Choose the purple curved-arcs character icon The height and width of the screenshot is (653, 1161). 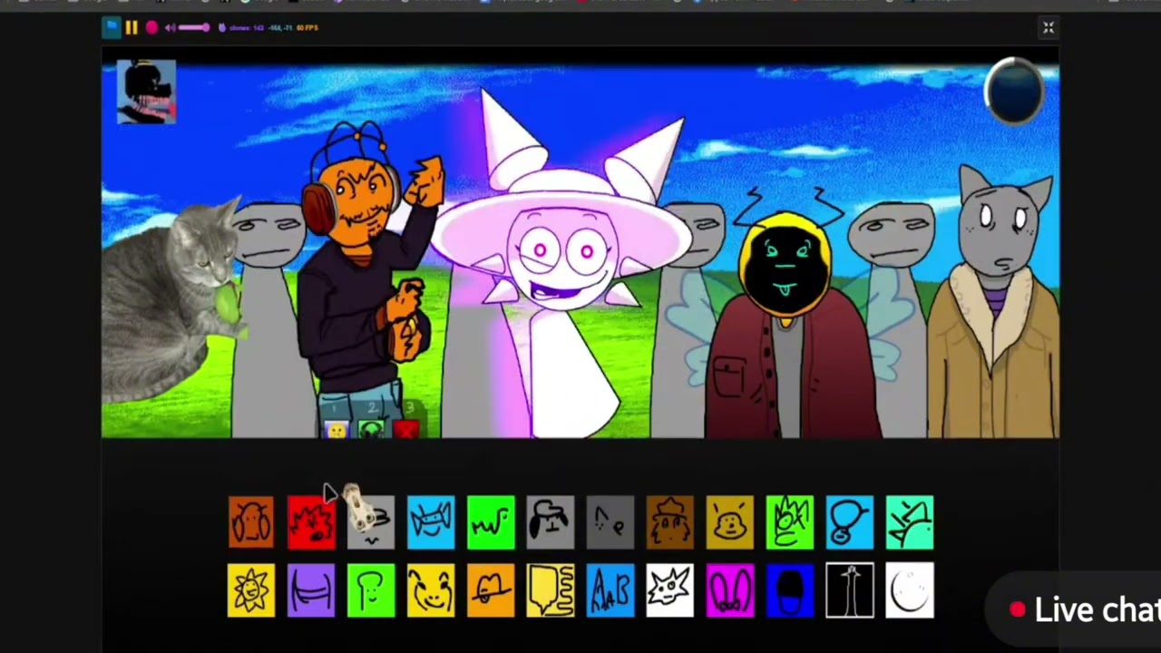coord(311,590)
